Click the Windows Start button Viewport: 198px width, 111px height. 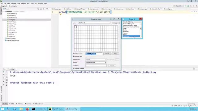(x=2, y=109)
